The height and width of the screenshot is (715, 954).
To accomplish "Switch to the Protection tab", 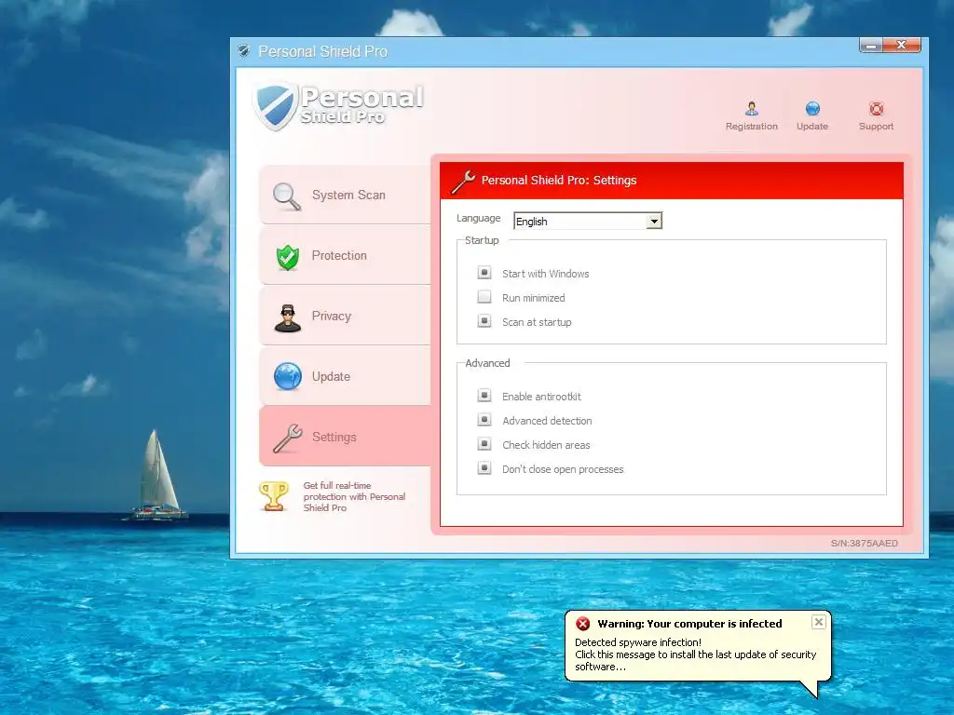I will point(345,256).
